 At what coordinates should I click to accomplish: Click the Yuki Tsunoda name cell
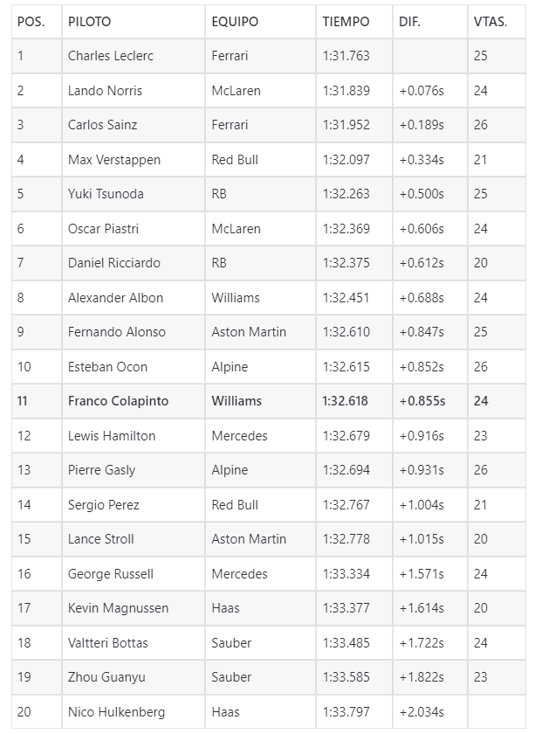pos(134,194)
